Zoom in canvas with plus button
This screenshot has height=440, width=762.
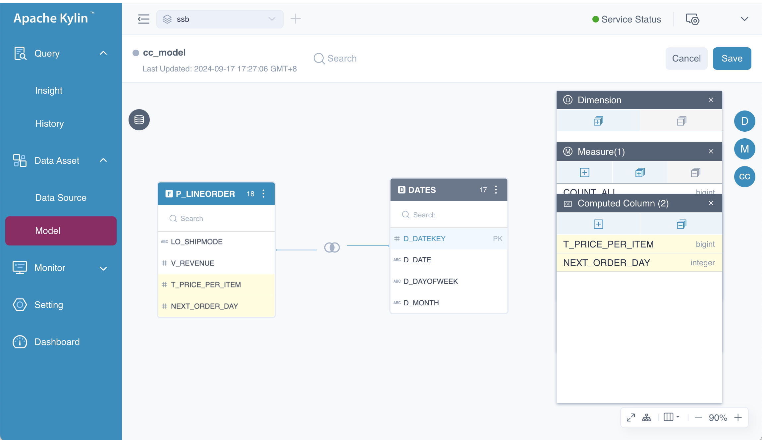(738, 418)
